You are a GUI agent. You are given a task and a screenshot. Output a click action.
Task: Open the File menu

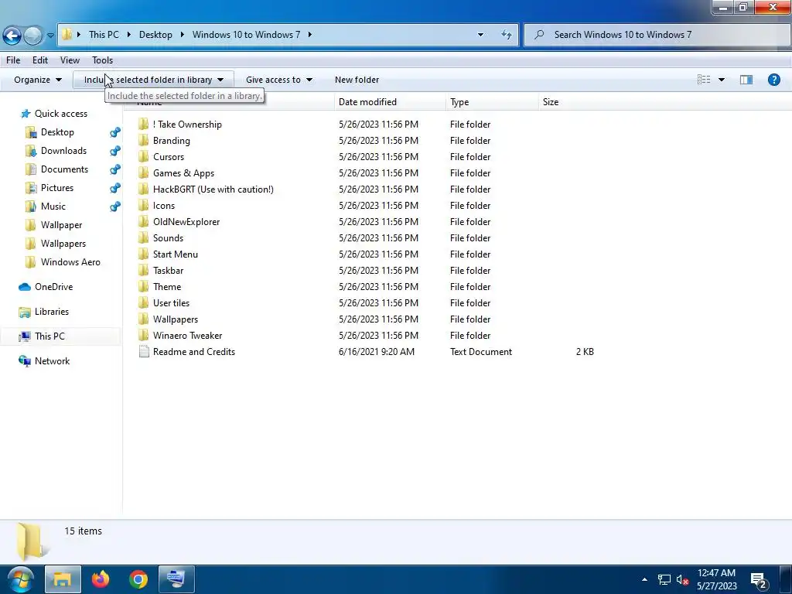[x=13, y=60]
